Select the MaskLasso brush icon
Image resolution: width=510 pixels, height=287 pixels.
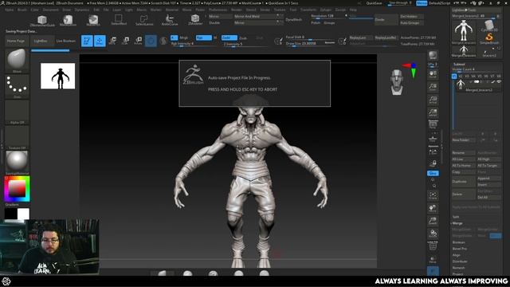point(68,20)
